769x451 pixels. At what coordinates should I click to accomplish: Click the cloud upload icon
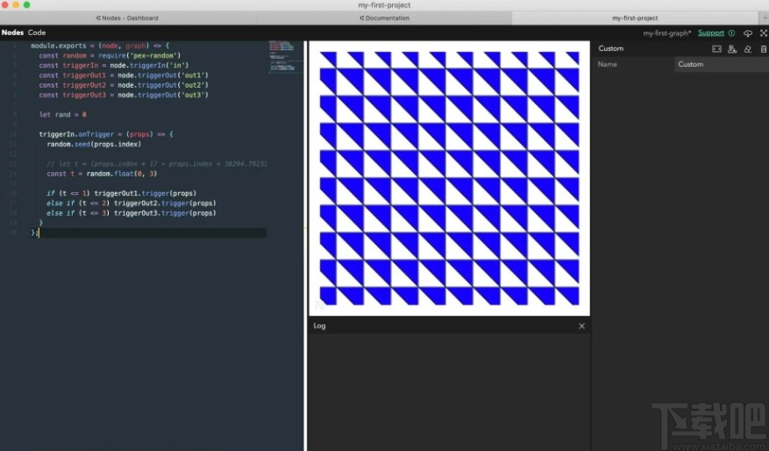point(747,32)
